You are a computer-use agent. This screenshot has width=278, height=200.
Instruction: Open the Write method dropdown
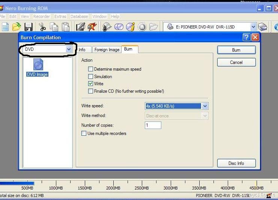[205, 116]
